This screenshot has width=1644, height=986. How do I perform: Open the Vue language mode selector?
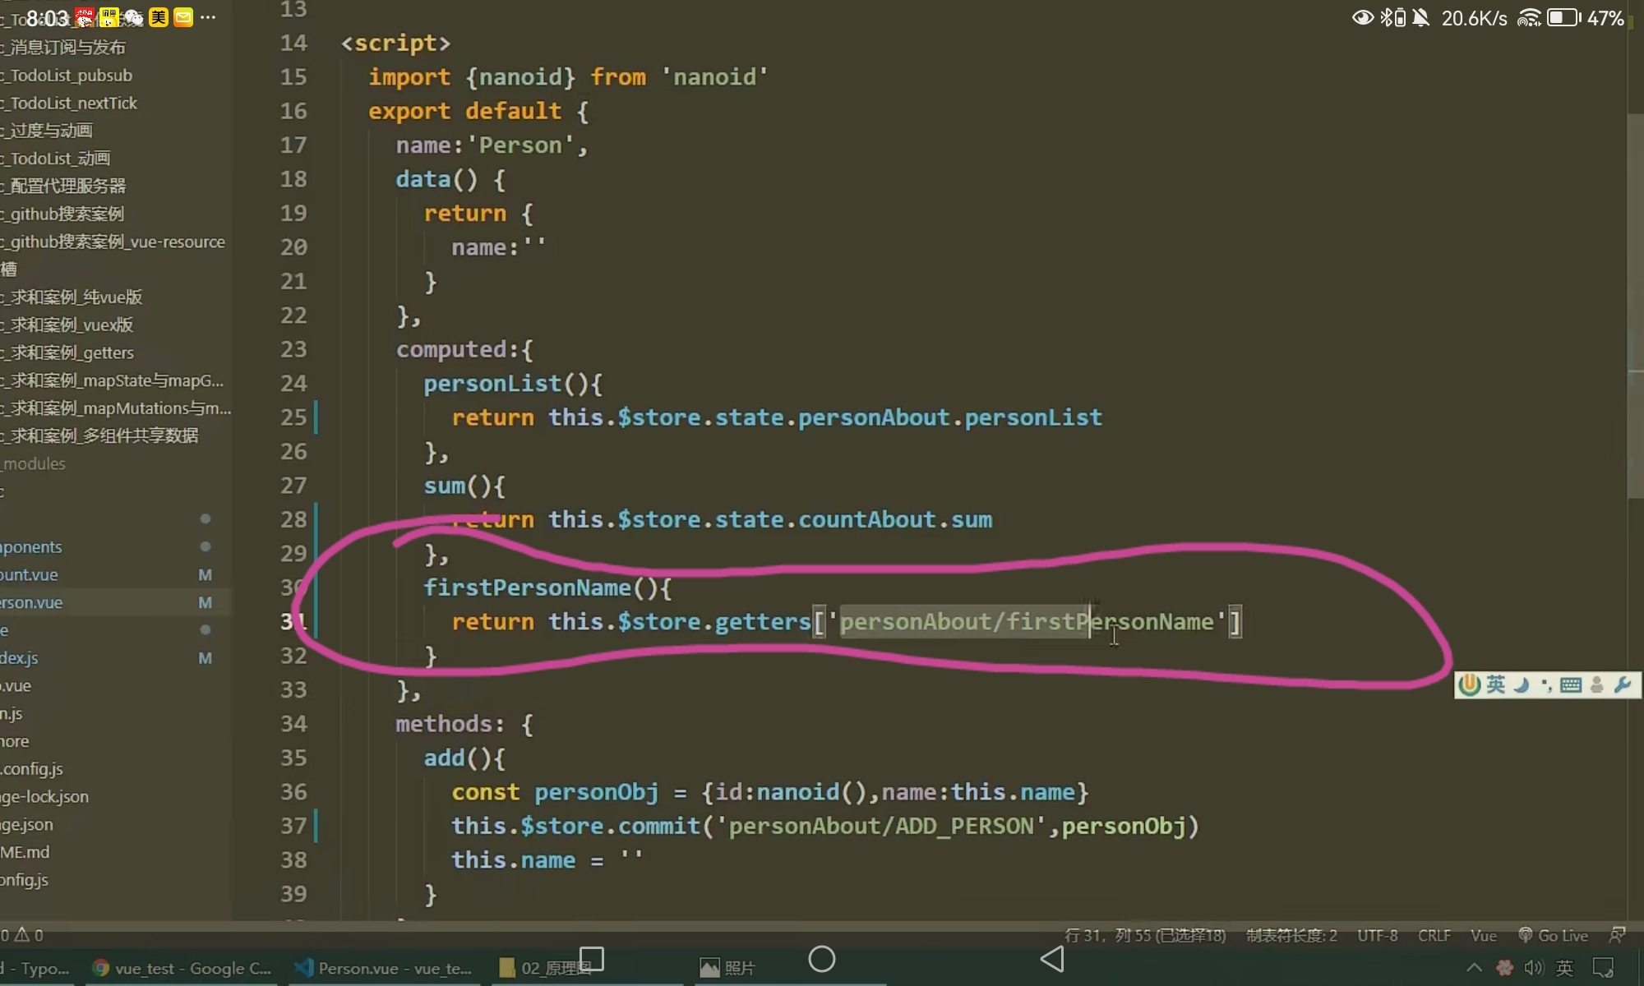point(1483,935)
